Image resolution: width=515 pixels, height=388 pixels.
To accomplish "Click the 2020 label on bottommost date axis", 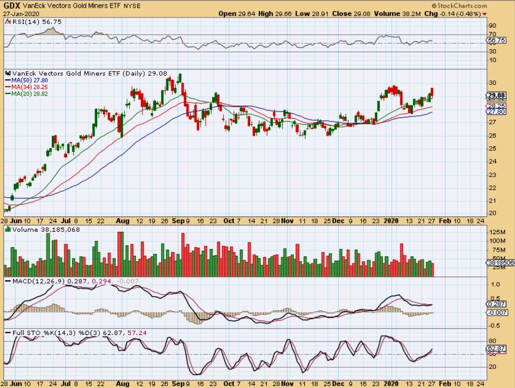I will (391, 384).
